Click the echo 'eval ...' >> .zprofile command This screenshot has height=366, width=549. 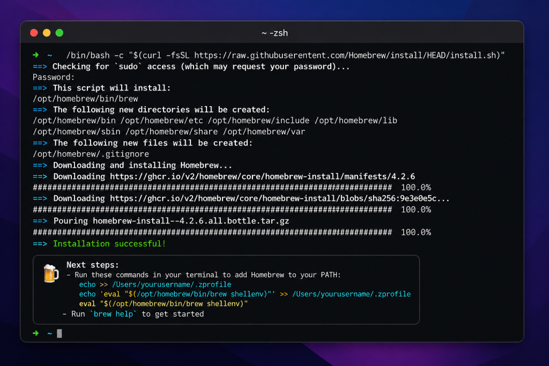point(244,294)
